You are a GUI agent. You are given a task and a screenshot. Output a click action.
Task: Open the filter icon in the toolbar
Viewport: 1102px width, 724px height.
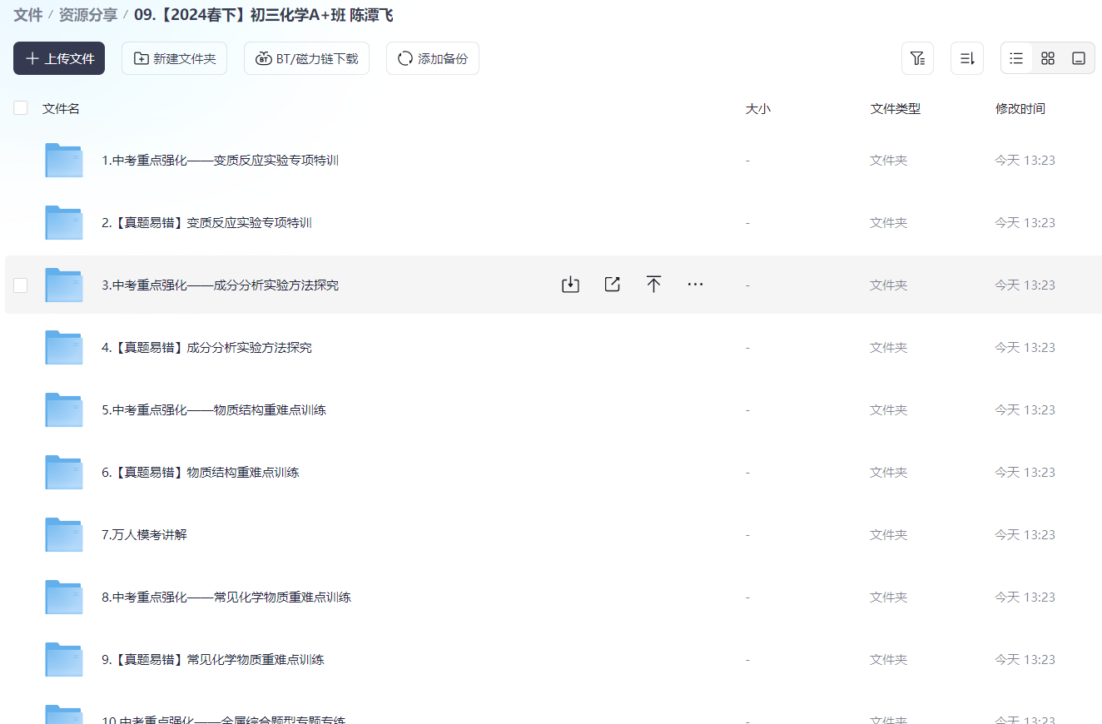917,58
